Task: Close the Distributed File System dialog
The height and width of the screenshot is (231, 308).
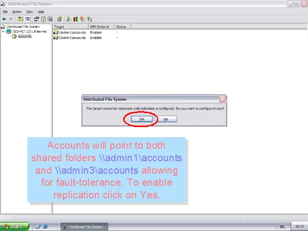Action: click(222, 99)
